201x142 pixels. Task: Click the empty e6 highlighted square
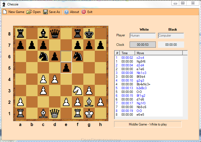click(66, 57)
